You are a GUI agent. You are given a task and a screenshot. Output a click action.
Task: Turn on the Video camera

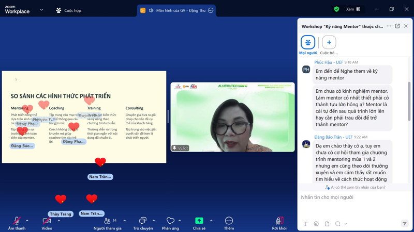tap(47, 221)
